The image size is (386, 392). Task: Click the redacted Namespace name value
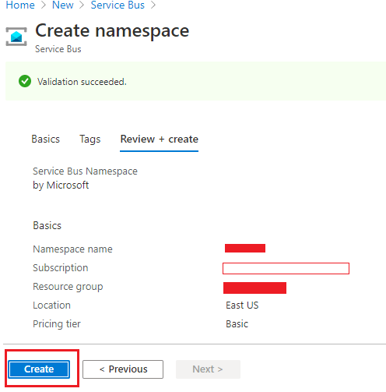[245, 248]
